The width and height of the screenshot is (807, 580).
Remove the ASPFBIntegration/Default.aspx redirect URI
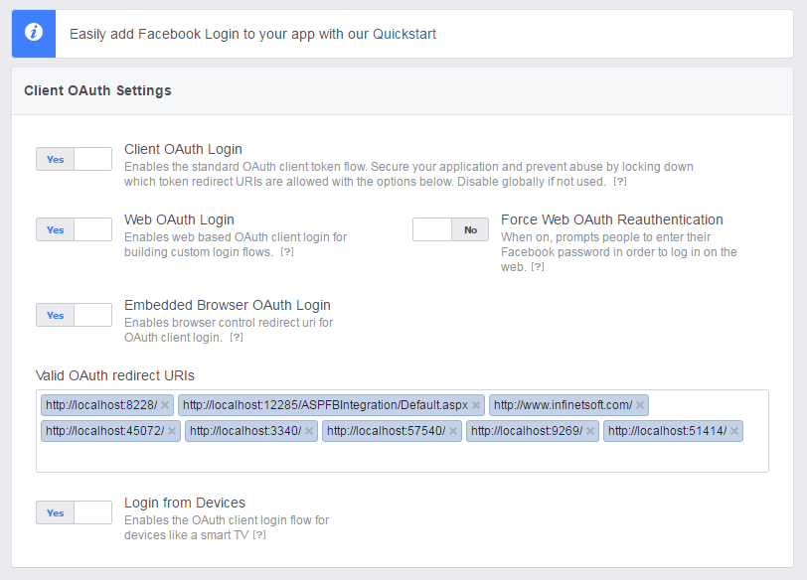coord(475,405)
